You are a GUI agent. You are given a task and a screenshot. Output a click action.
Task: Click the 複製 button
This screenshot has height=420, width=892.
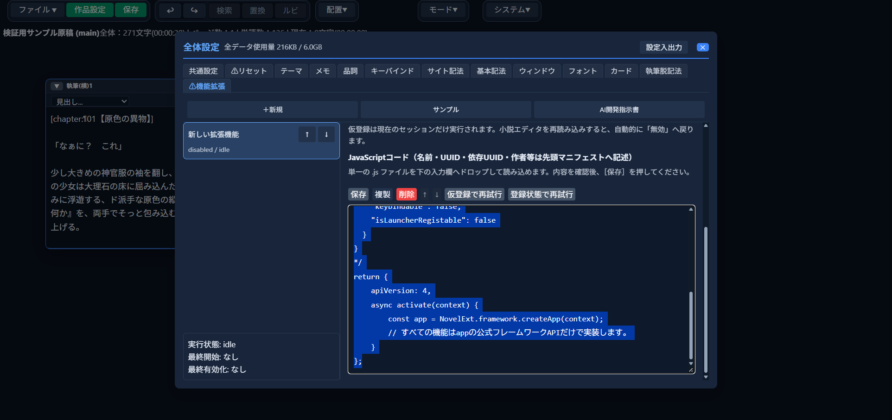pyautogui.click(x=382, y=194)
